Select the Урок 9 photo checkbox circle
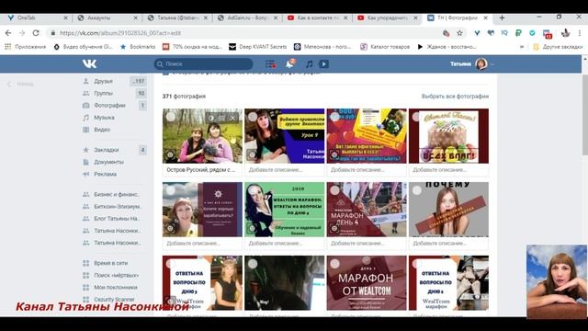 (253, 117)
